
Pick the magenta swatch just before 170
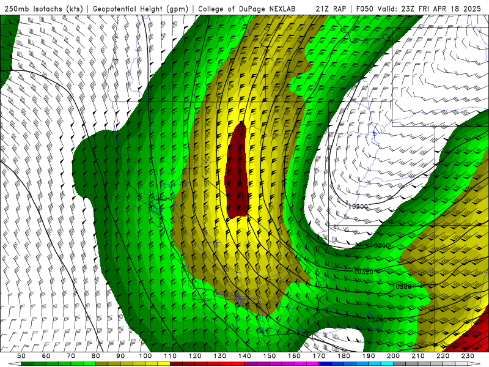click(313, 364)
